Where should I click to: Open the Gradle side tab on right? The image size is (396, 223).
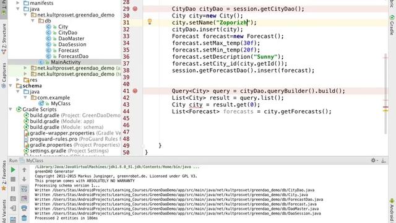(392, 25)
